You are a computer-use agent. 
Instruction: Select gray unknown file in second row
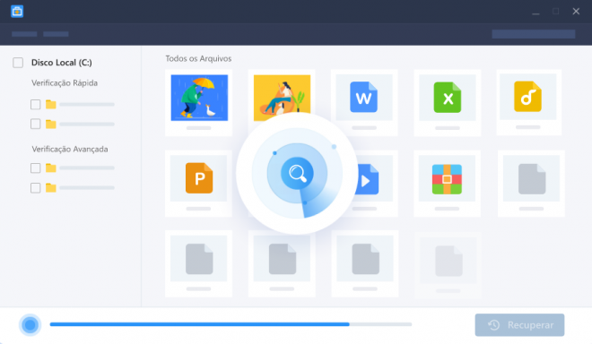pyautogui.click(x=532, y=179)
